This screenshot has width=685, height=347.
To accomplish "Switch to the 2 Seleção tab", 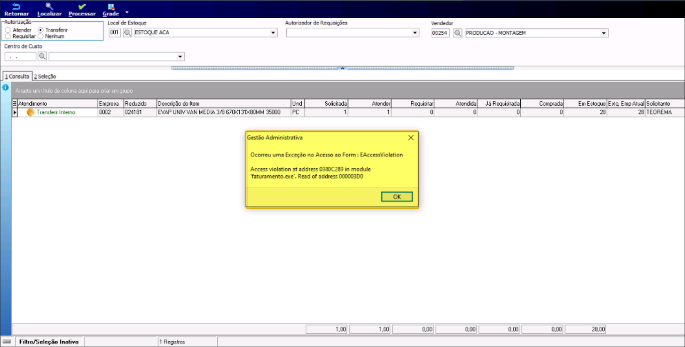I will [45, 76].
